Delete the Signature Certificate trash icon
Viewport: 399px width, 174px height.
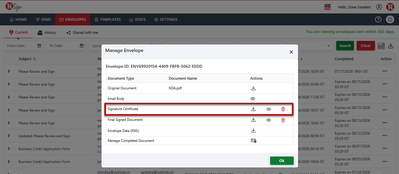[x=283, y=109]
